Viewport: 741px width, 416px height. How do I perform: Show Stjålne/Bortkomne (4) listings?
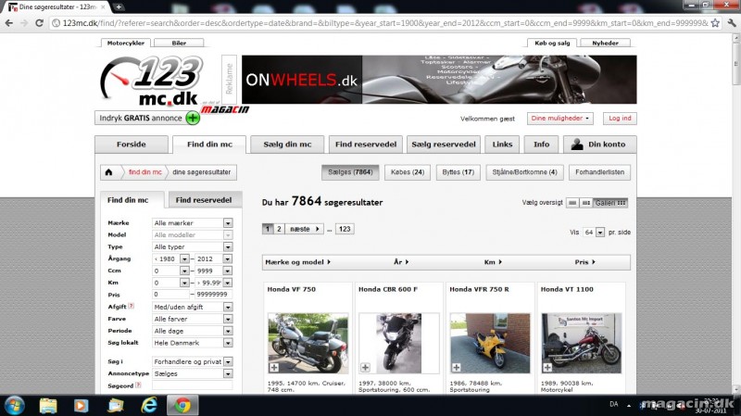pyautogui.click(x=524, y=172)
